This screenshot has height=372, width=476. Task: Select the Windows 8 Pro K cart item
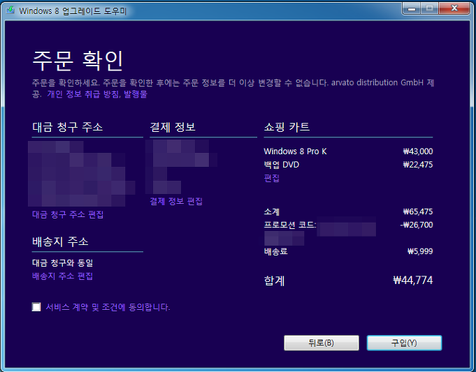pyautogui.click(x=295, y=151)
